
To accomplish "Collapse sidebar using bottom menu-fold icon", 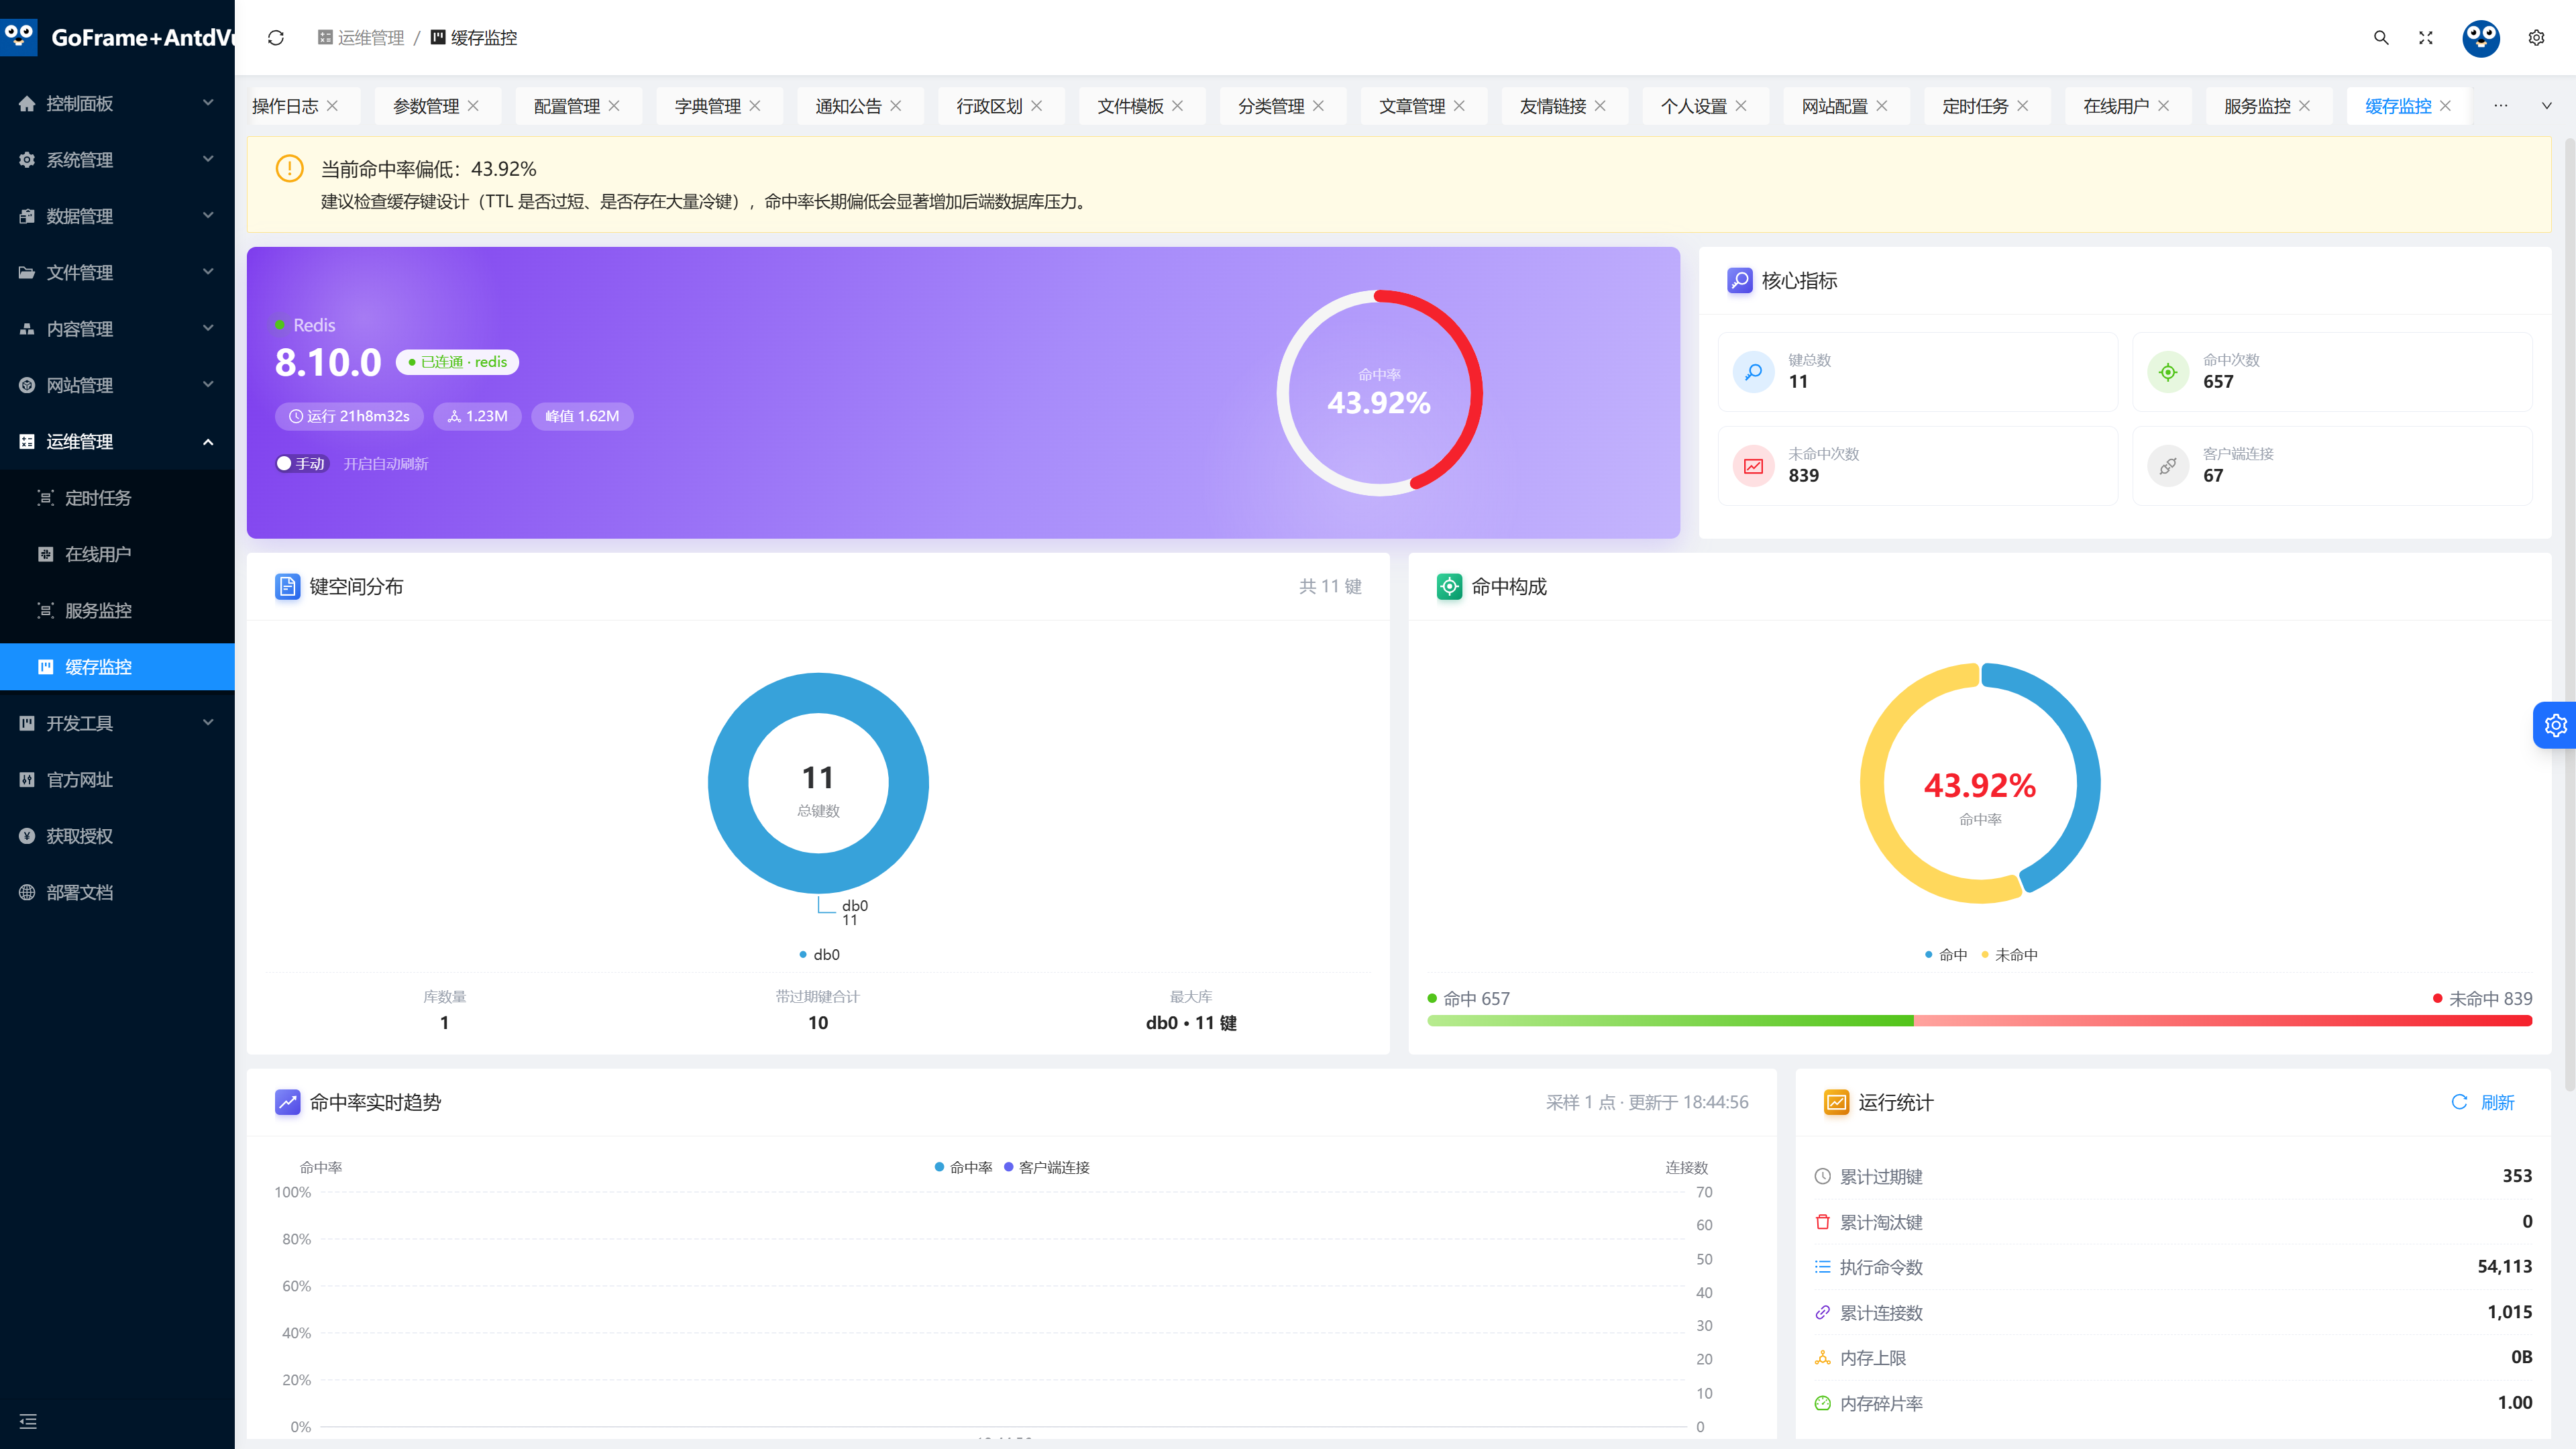I will coord(28,1421).
